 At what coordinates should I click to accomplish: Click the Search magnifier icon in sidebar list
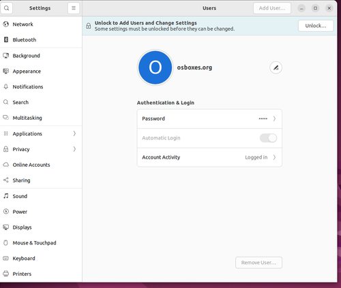click(6, 102)
